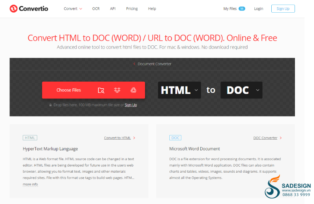Choose files from Dropbox icon
The height and width of the screenshot is (204, 314).
[x=117, y=90]
